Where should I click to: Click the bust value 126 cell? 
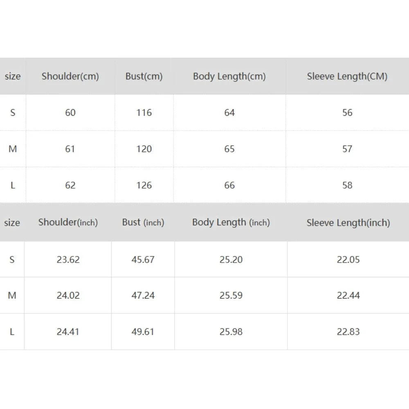[144, 185]
